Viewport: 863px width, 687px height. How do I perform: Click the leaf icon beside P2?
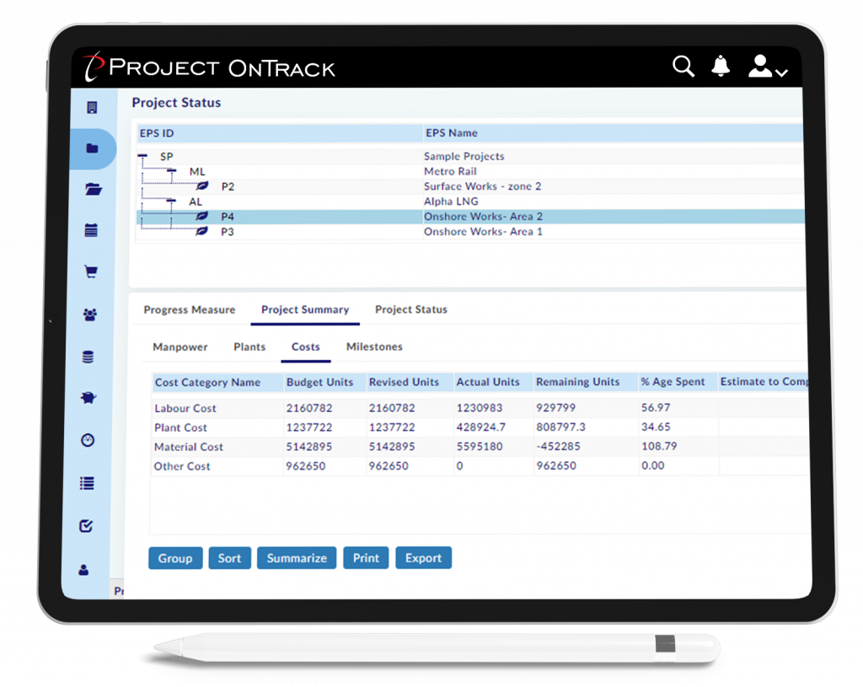(202, 186)
